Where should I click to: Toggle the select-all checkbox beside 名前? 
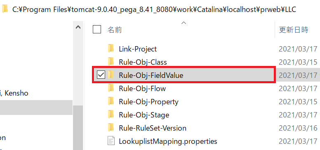[x=97, y=29]
